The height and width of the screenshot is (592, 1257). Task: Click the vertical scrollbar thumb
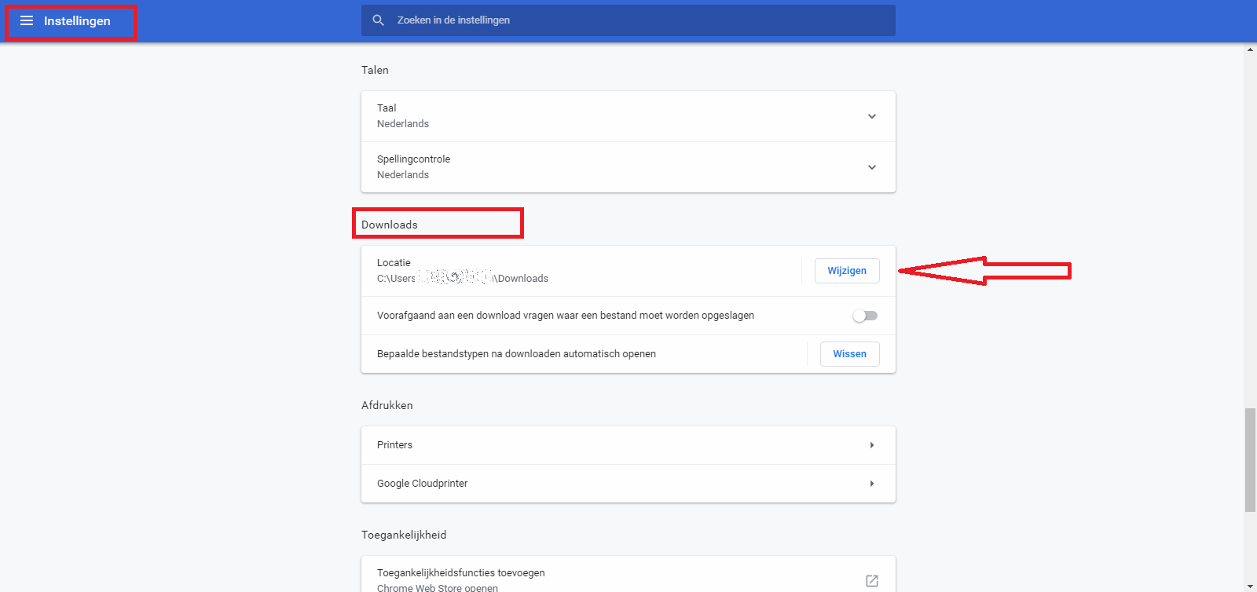(x=1250, y=459)
